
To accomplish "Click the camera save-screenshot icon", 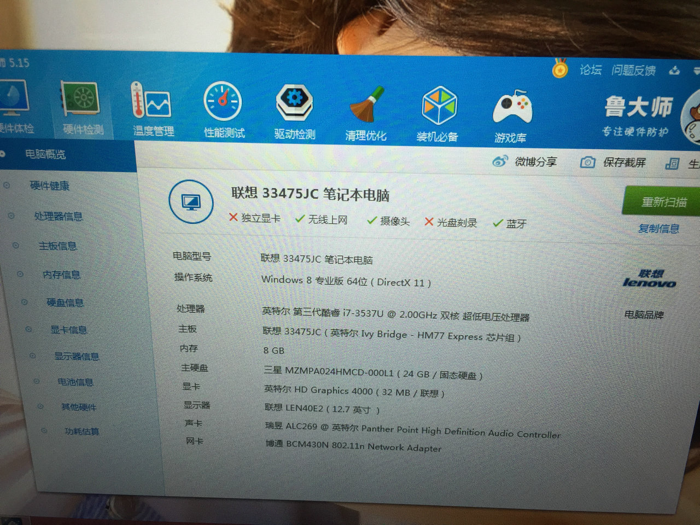I will coord(587,162).
